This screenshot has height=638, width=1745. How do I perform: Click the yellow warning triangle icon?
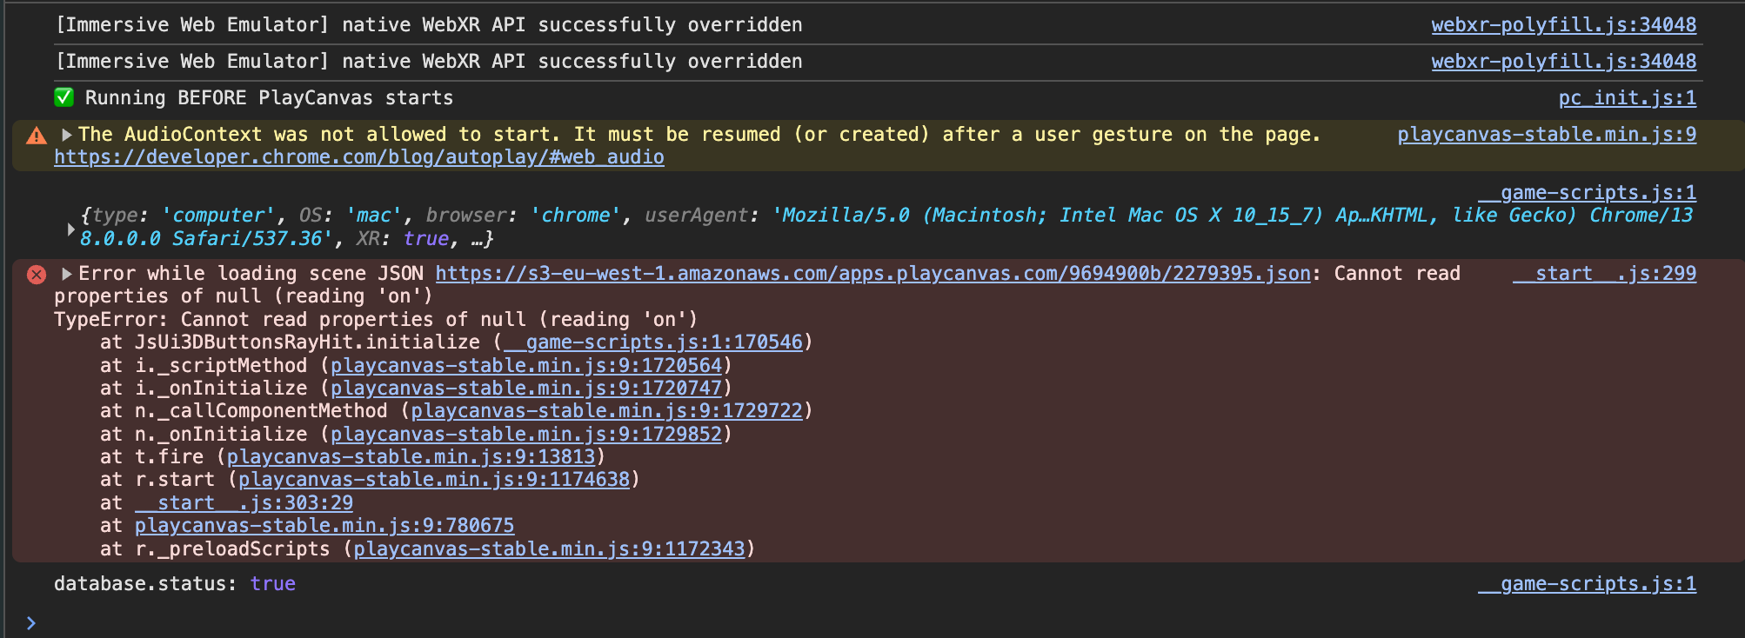[37, 136]
